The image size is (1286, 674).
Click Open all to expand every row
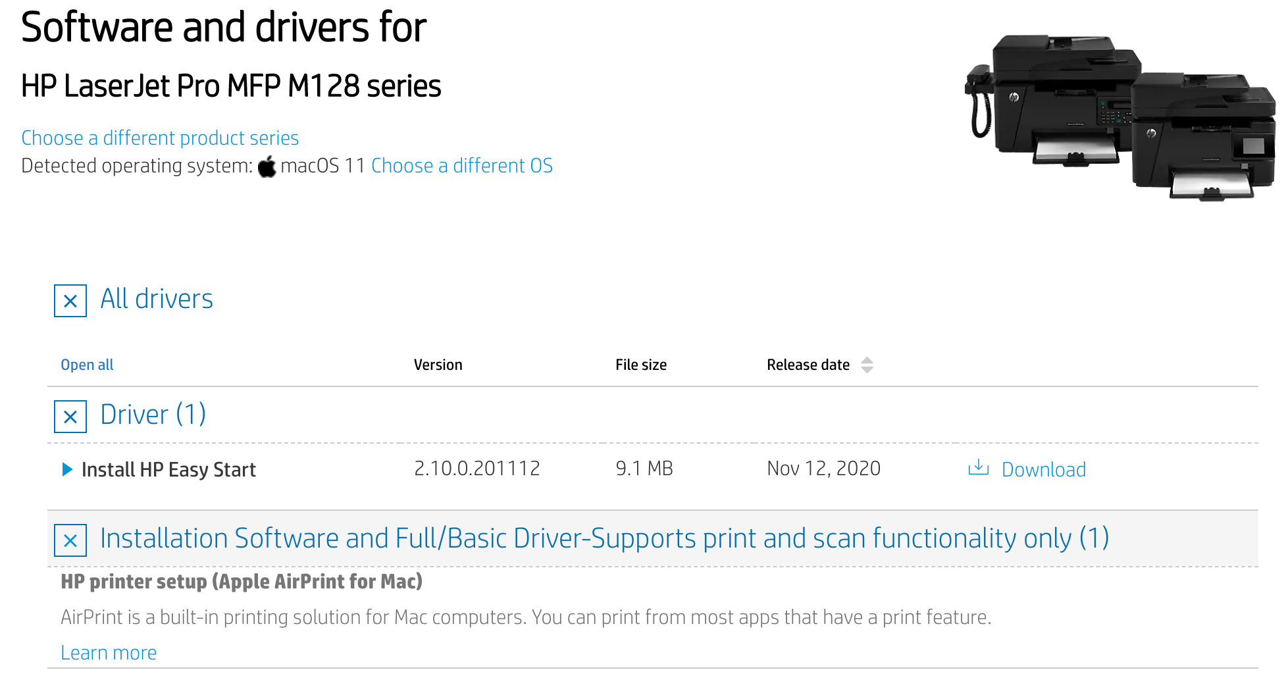click(87, 365)
